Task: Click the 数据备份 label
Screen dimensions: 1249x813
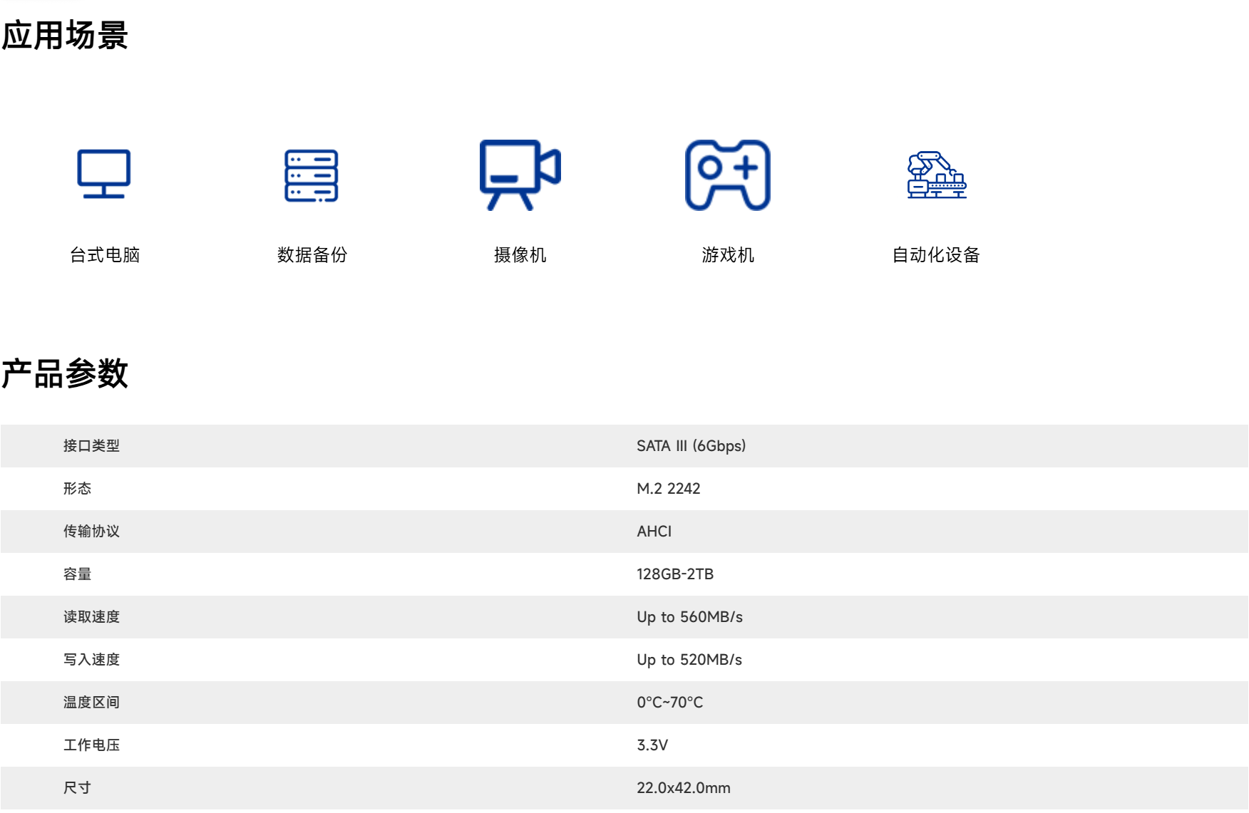Action: click(312, 255)
